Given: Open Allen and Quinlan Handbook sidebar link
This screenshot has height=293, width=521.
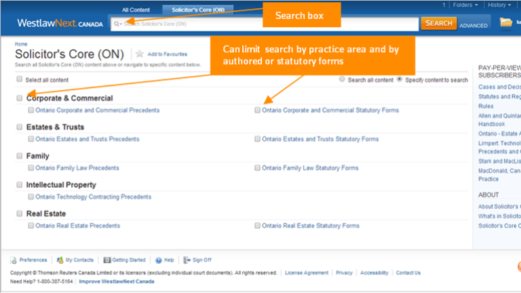Looking at the screenshot, I should click(x=499, y=120).
